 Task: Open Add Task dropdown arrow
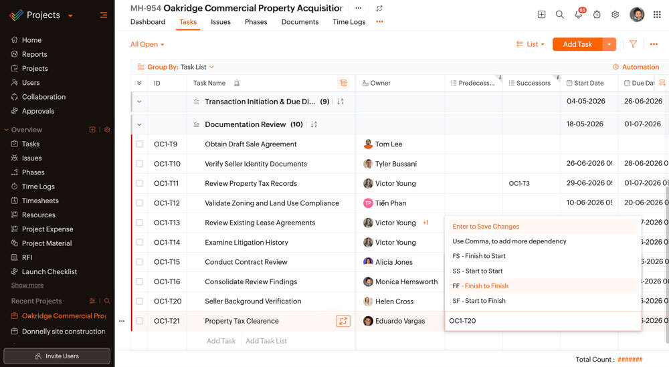pos(609,44)
